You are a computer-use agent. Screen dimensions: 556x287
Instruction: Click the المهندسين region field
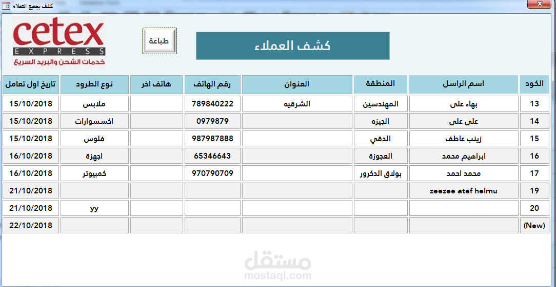(x=380, y=104)
